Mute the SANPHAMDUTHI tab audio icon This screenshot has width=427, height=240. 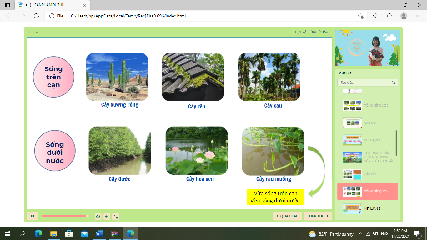click(29, 5)
